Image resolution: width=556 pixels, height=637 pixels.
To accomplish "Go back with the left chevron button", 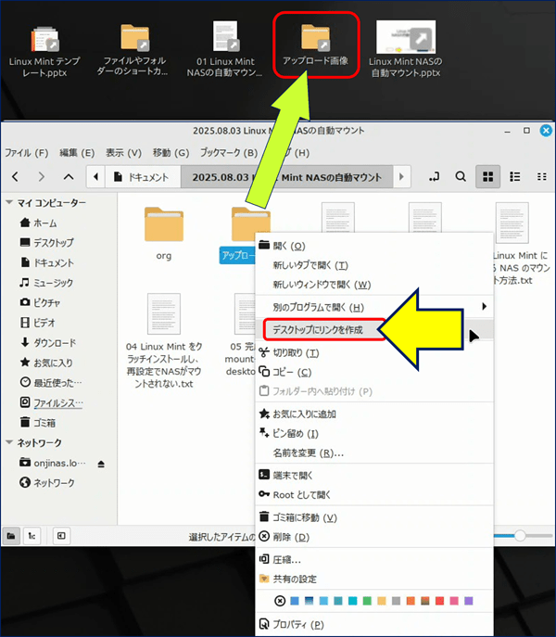I will click(x=16, y=177).
